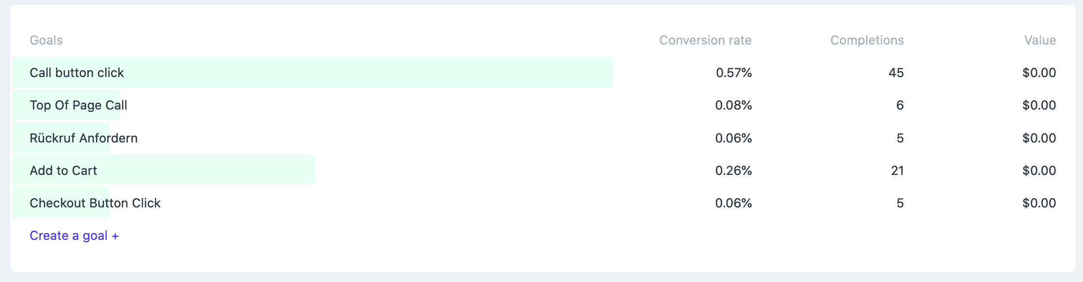This screenshot has height=282, width=1083.
Task: Click the Completions column header
Action: (x=867, y=40)
